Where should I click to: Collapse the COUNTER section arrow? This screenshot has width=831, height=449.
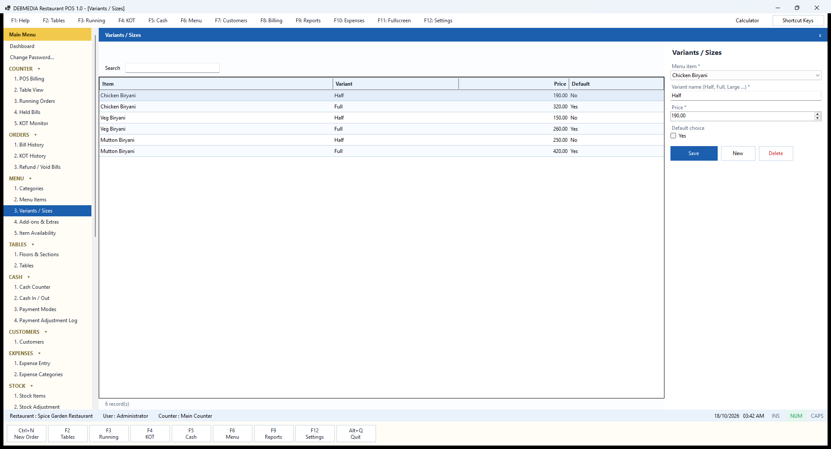tap(39, 69)
